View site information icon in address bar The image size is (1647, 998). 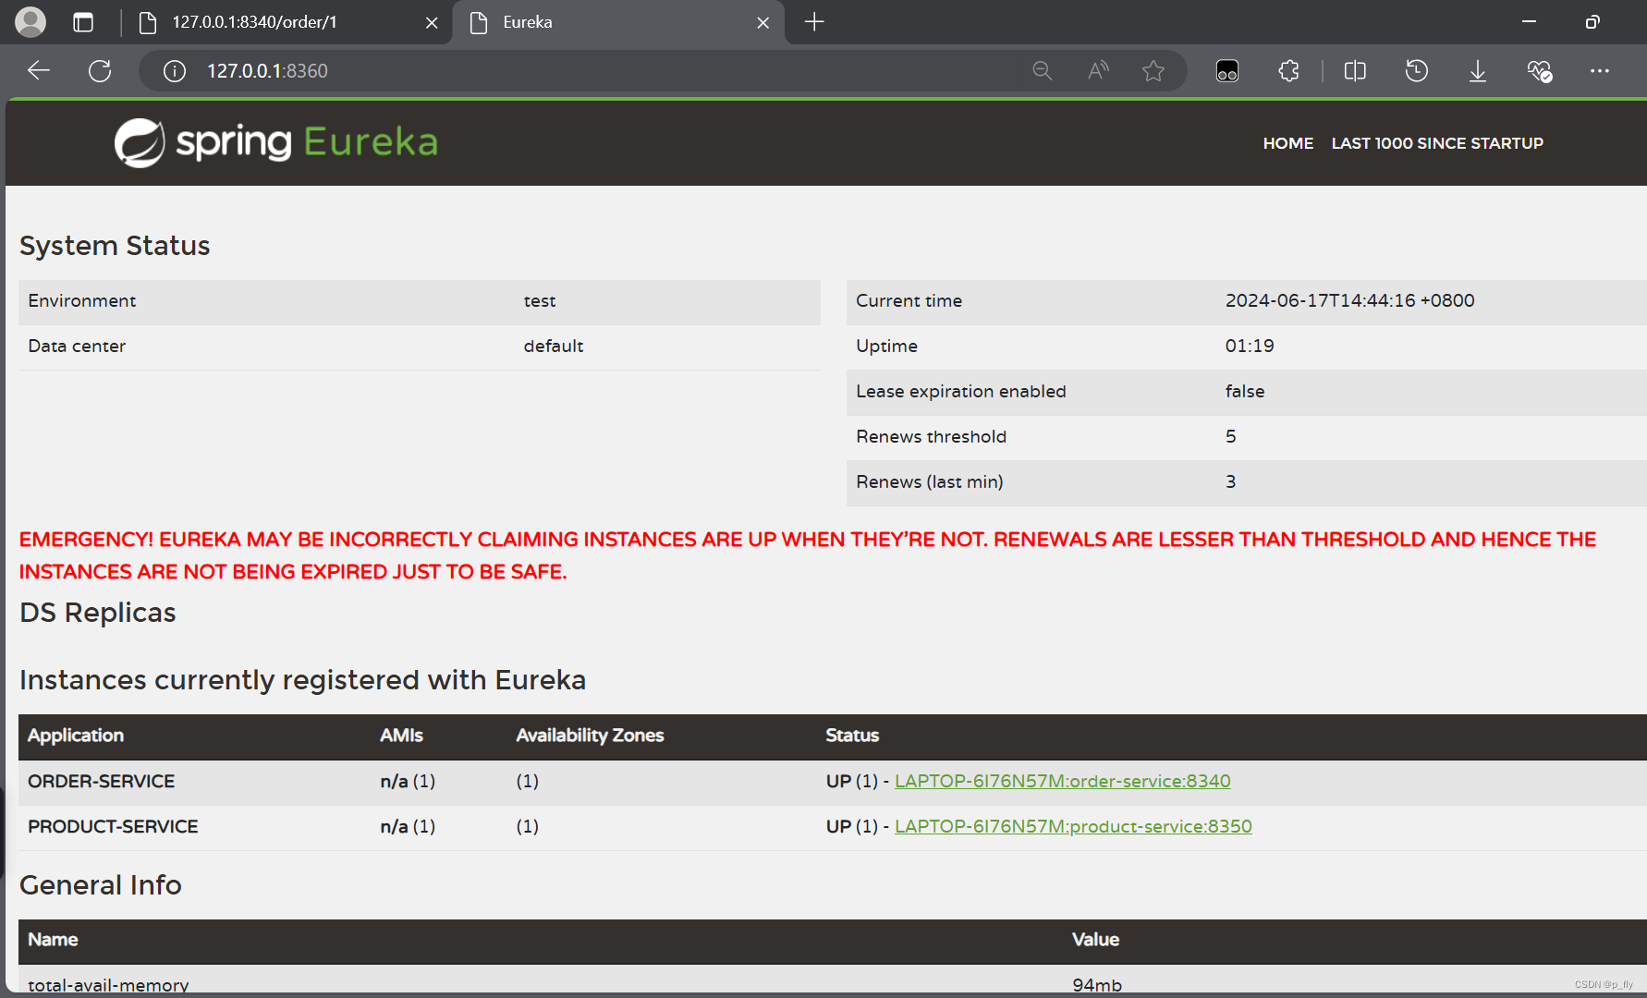click(175, 71)
